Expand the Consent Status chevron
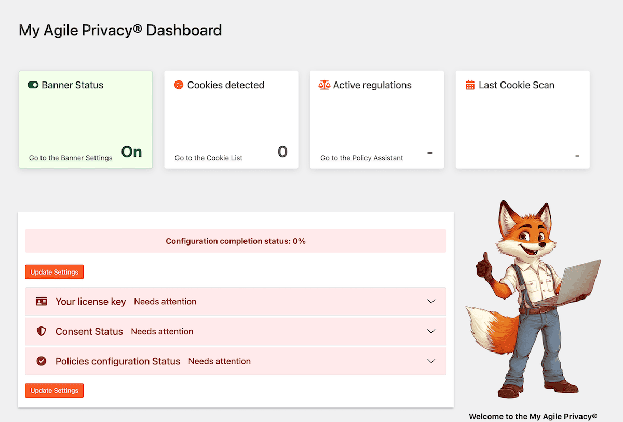Image resolution: width=623 pixels, height=422 pixels. point(431,331)
